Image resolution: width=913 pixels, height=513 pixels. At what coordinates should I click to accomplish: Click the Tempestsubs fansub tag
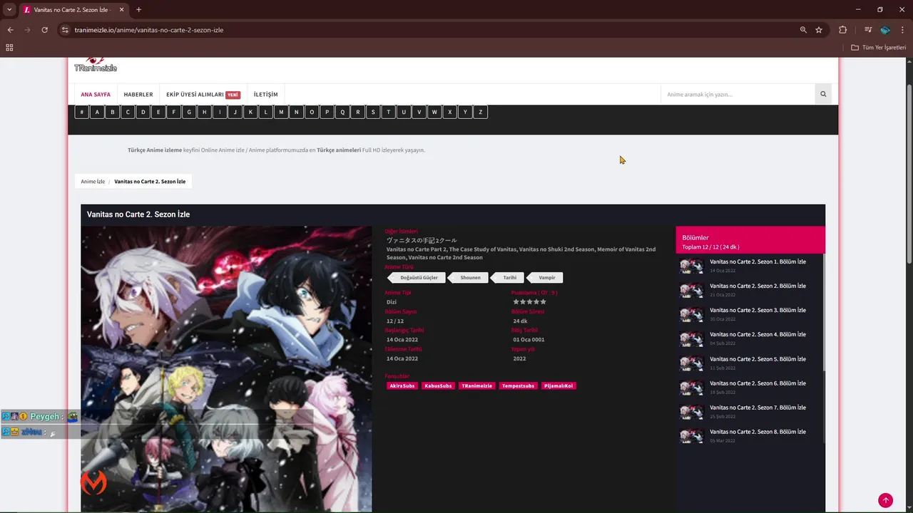[518, 385]
